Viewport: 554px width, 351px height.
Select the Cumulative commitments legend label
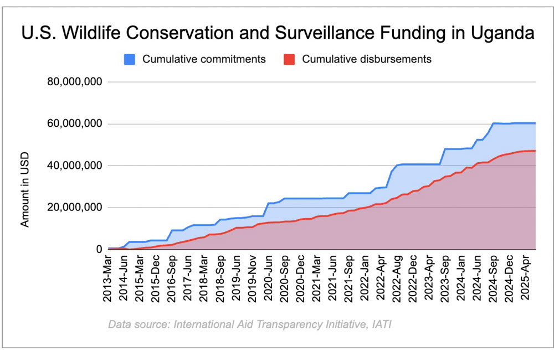[x=204, y=59]
